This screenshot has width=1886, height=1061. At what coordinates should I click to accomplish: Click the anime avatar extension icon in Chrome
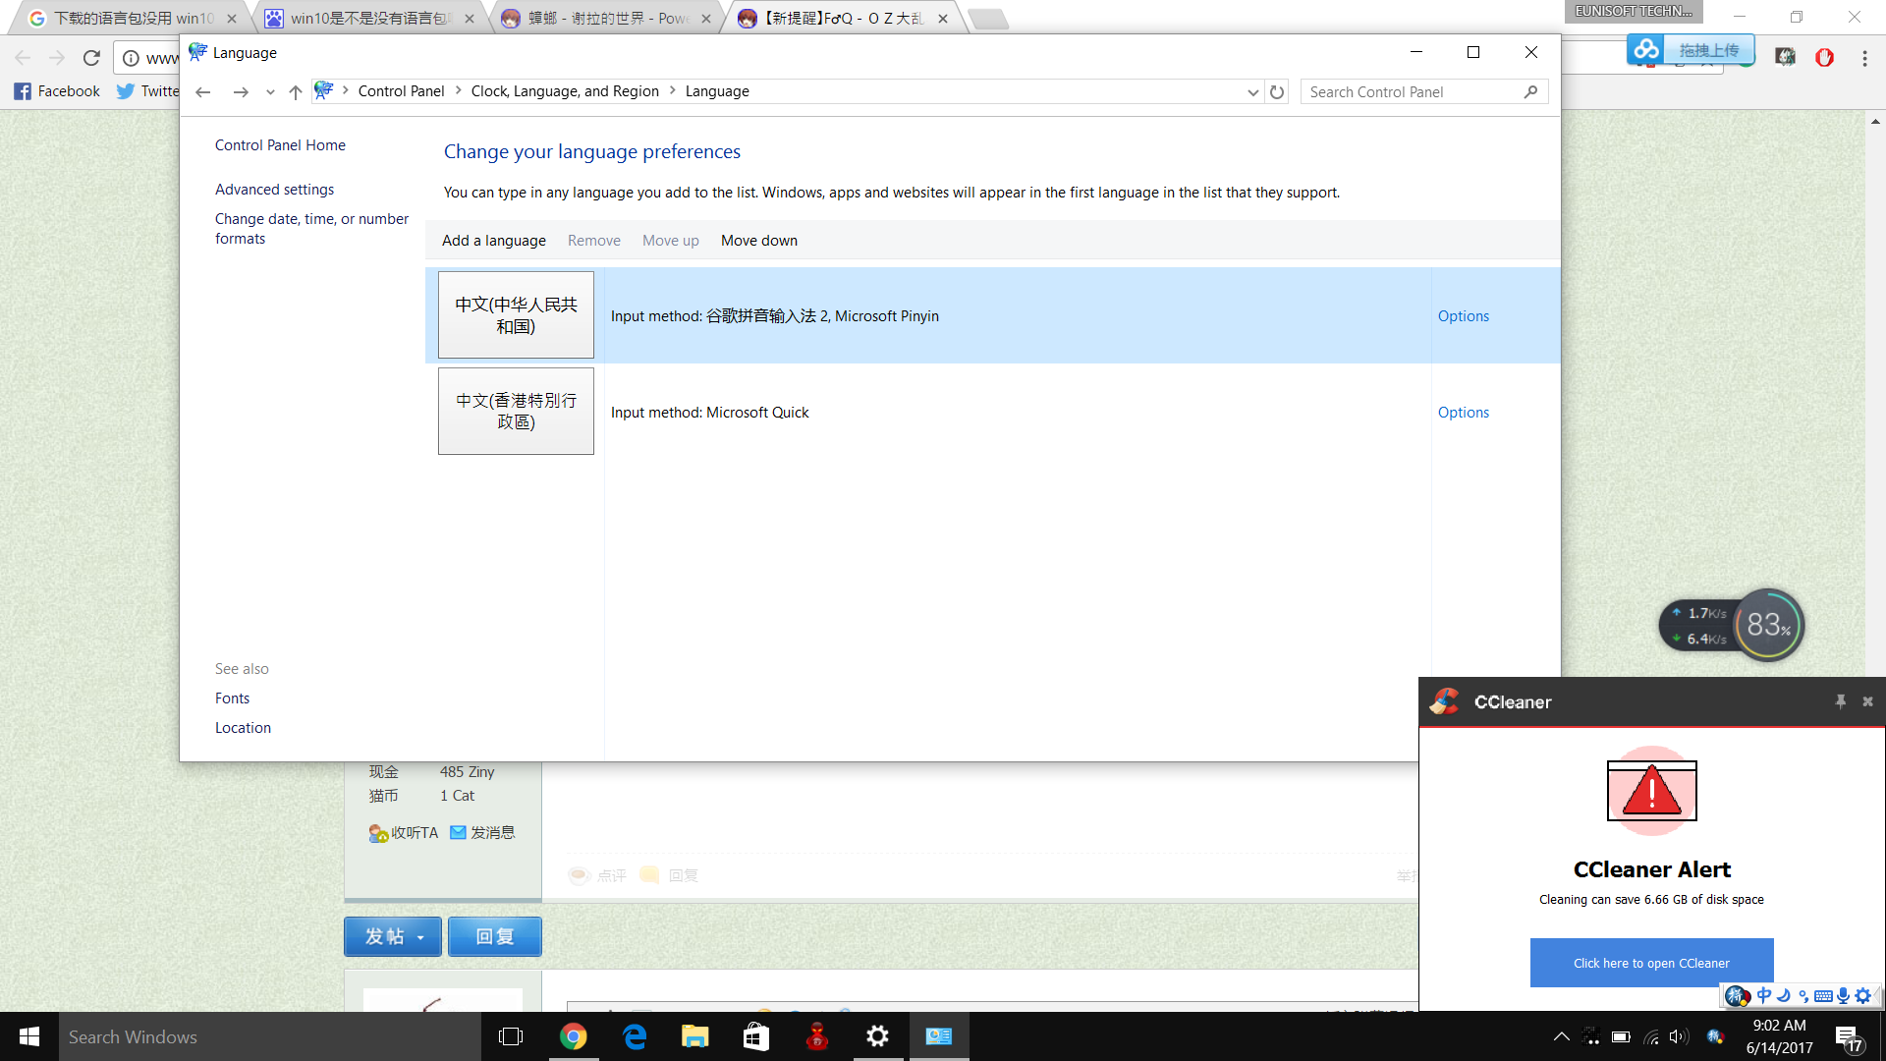coord(1785,58)
